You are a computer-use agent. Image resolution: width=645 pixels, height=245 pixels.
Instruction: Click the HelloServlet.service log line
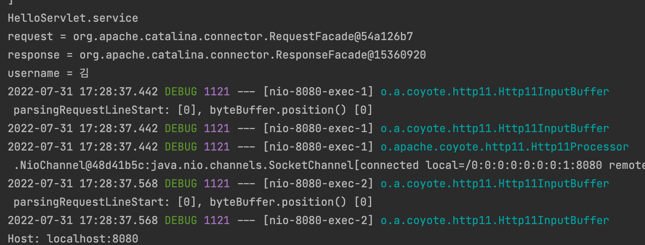click(73, 18)
